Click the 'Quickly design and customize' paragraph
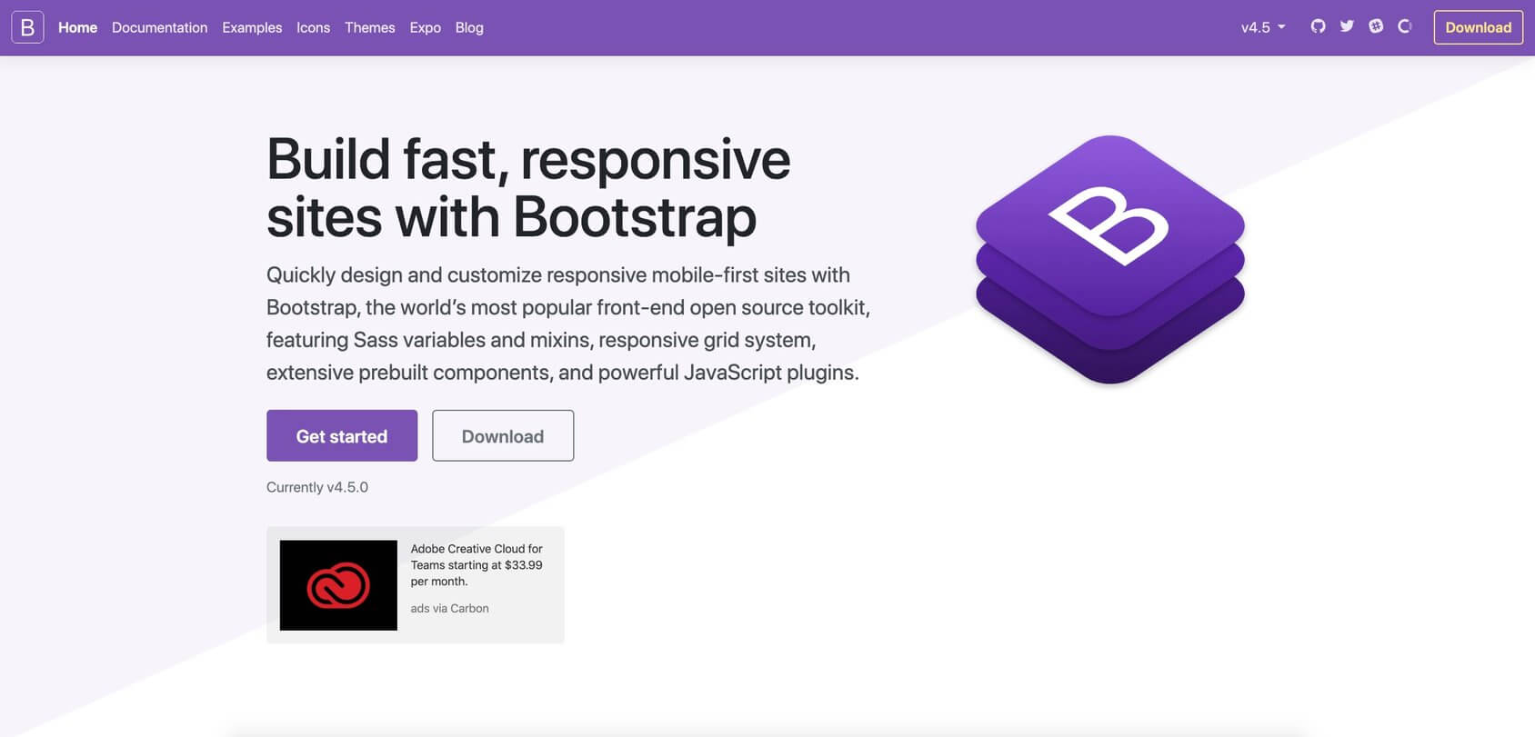Screen dimensions: 1535x737 point(568,324)
